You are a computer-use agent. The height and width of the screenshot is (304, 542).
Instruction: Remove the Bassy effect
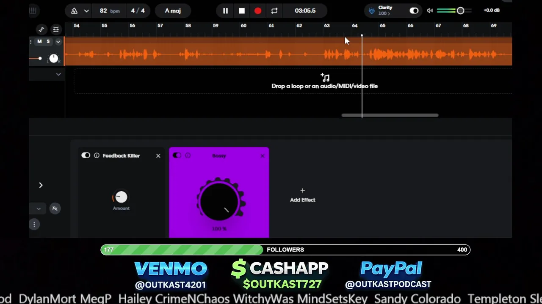[263, 156]
